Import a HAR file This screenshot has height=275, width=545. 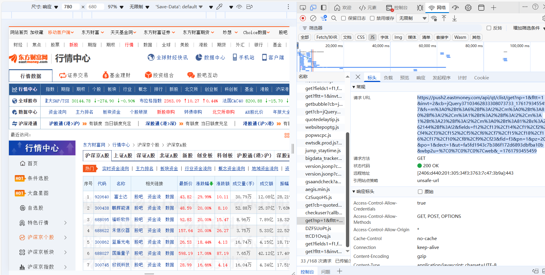click(x=444, y=18)
